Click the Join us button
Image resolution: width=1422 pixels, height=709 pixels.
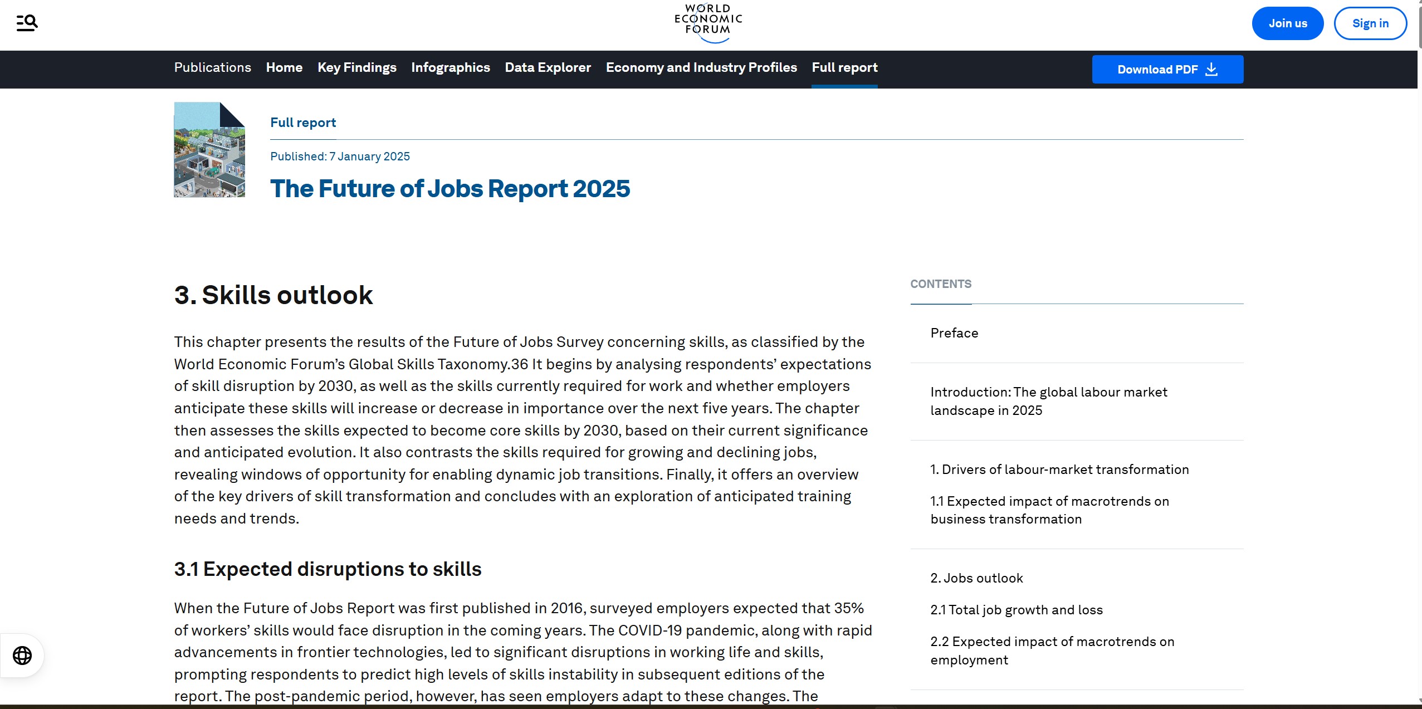point(1287,23)
